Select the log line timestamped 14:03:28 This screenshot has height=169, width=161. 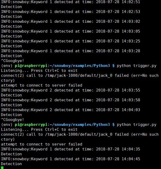pos(71,51)
